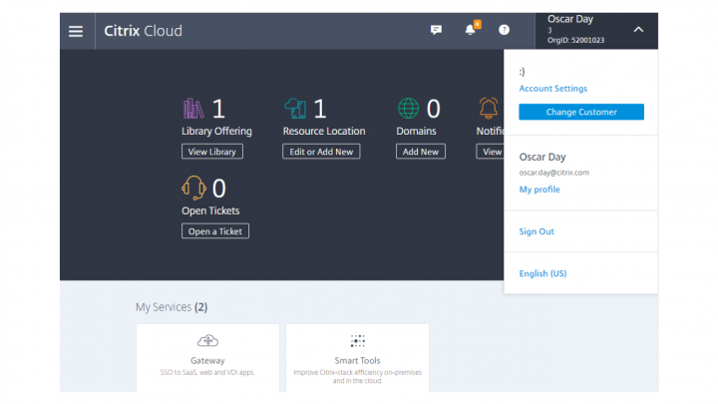Screen dimensions: 718x404
Task: Click the Open a Ticket button
Action: (x=214, y=230)
